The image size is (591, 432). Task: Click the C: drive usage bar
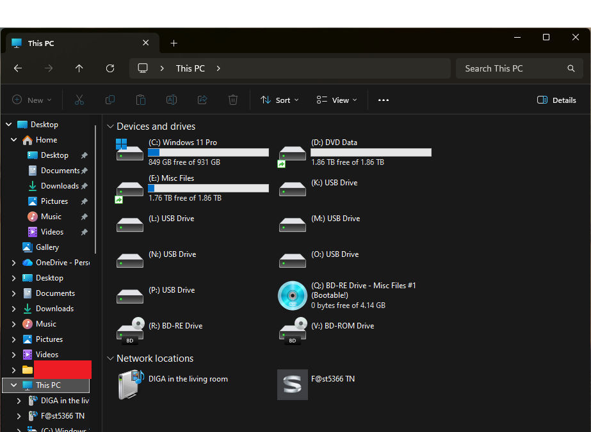coord(209,152)
